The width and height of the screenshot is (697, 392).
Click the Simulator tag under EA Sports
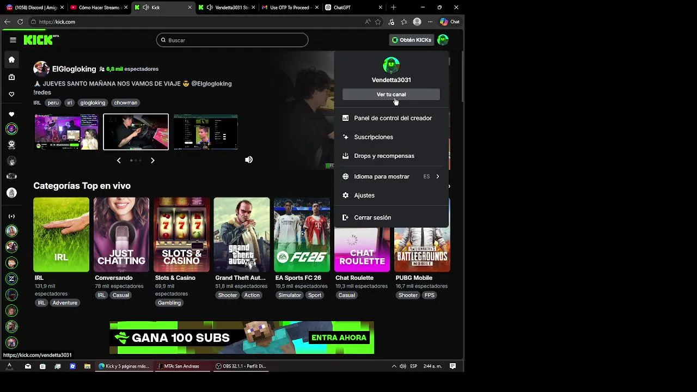290,295
